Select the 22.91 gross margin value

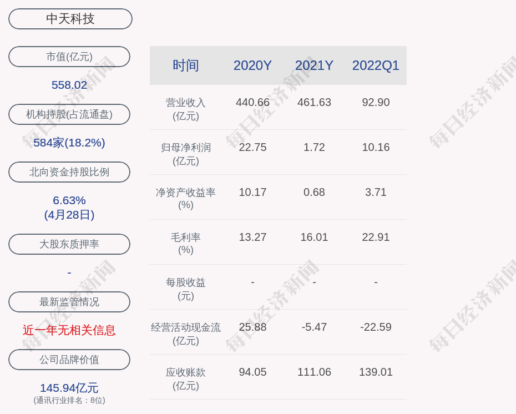tap(376, 237)
